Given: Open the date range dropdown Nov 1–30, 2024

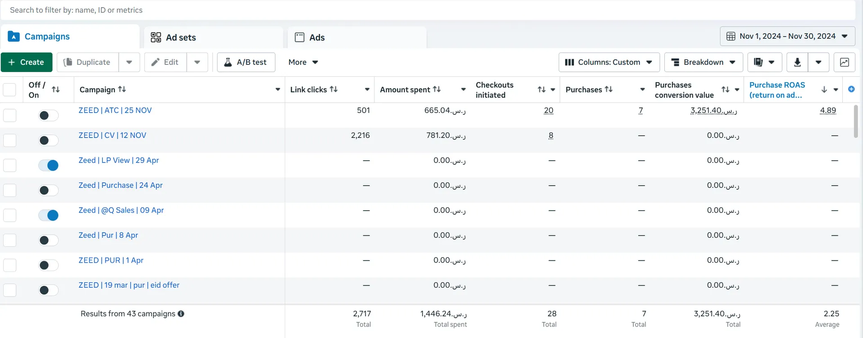Looking at the screenshot, I should (787, 36).
